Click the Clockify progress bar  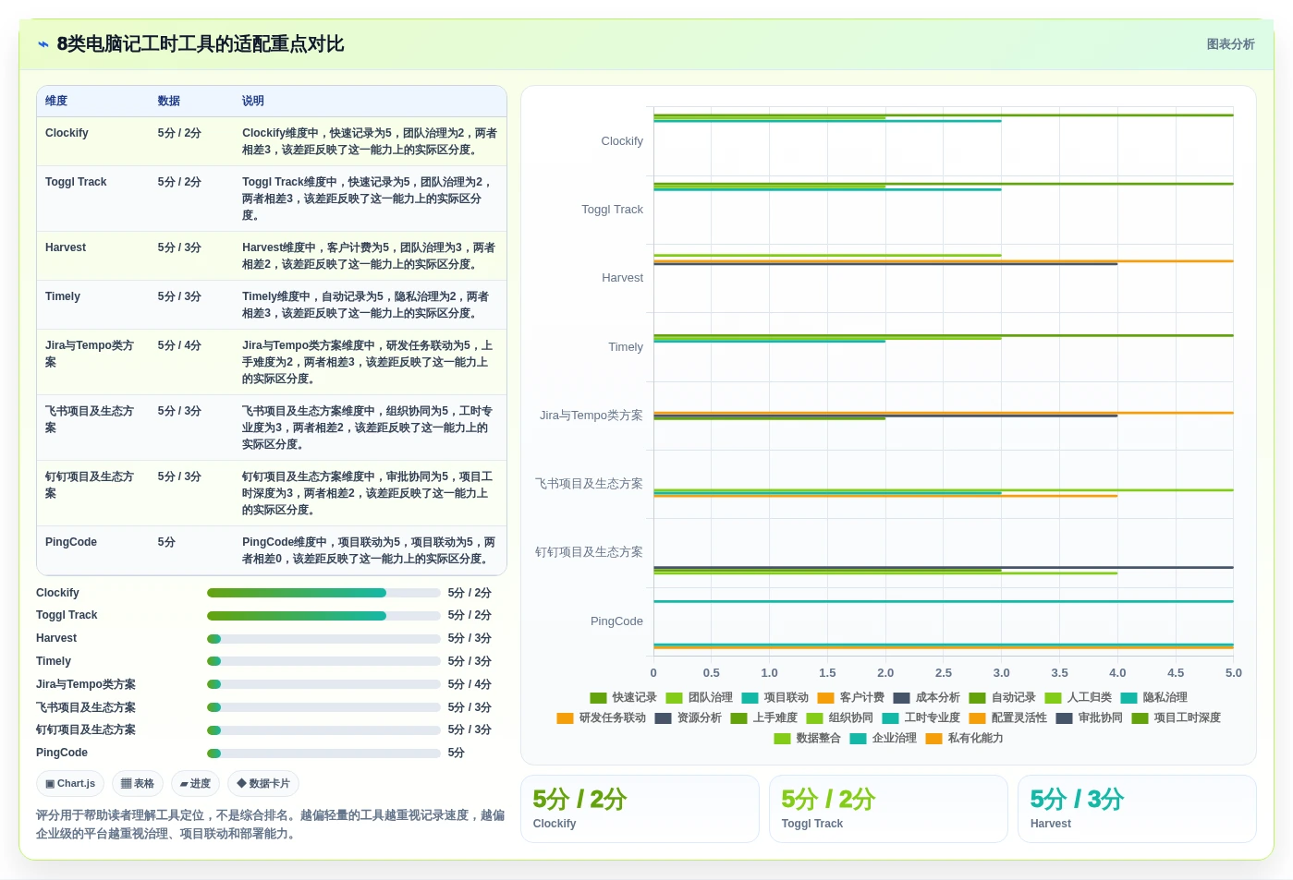click(323, 593)
